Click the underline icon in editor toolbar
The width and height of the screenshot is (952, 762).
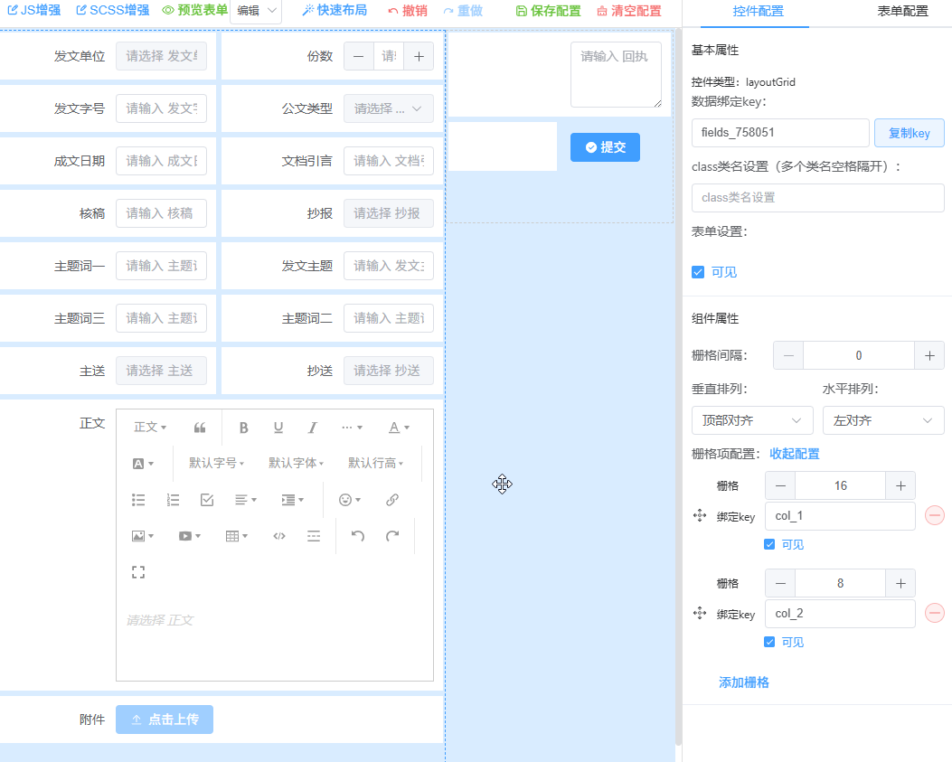278,428
